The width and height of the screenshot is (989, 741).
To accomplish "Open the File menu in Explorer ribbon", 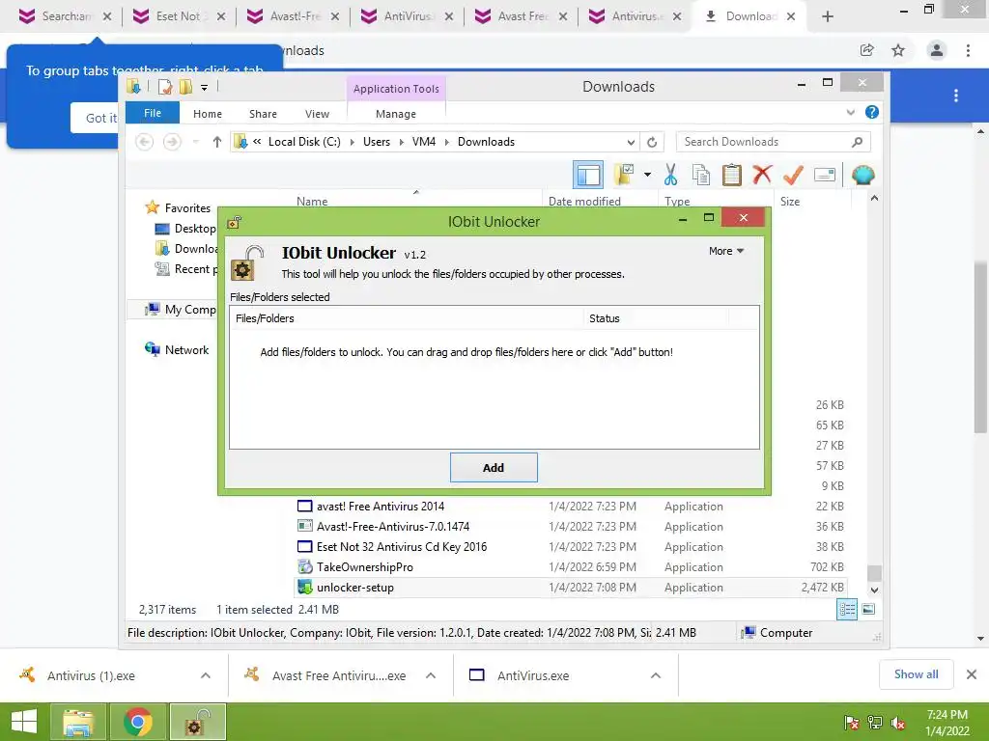I will point(153,114).
